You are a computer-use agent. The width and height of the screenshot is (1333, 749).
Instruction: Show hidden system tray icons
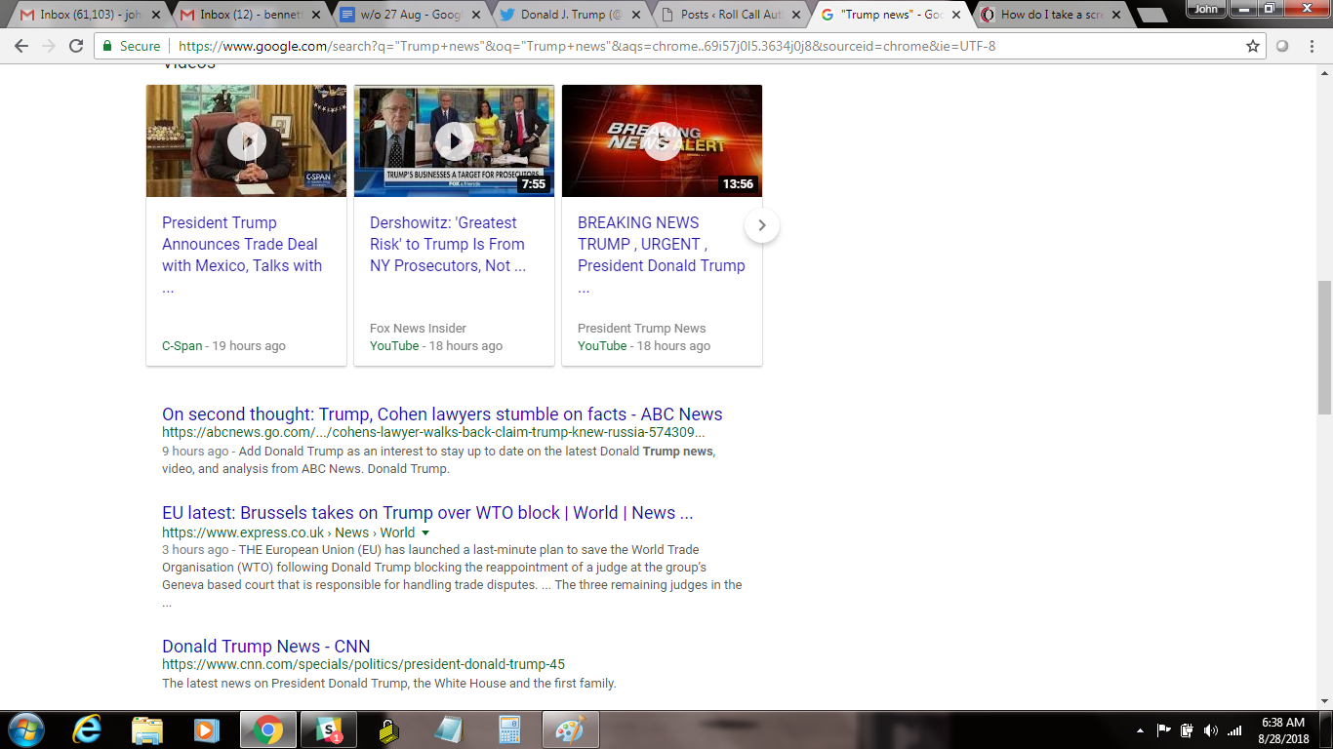pyautogui.click(x=1140, y=730)
